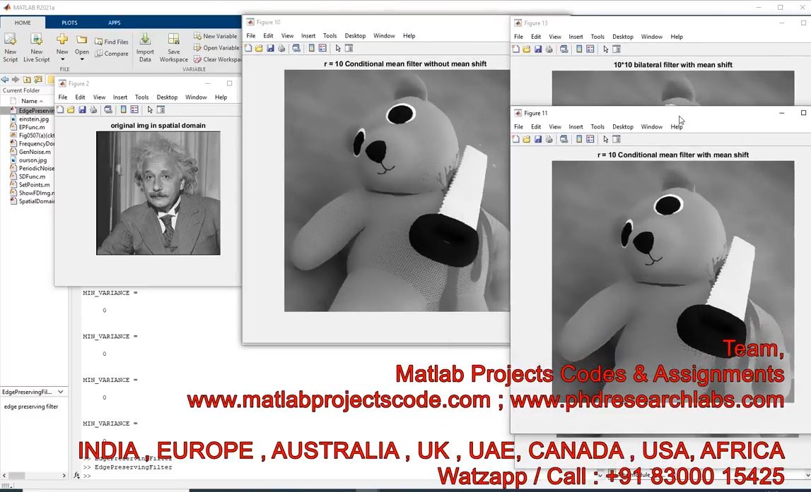Expand EdgePreservingFilter details panel dropdown
This screenshot has height=492, width=811.
(61, 392)
